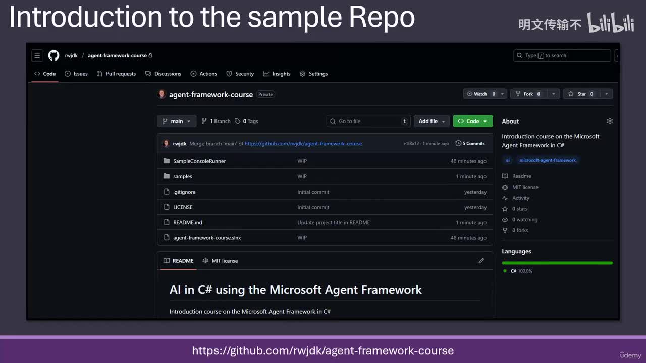646x363 pixels.
Task: Click the repo owner avatar beside title
Action: tap(162, 94)
